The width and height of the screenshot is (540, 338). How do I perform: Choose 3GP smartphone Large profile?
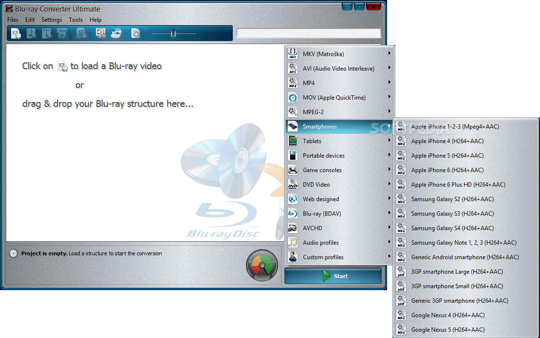(465, 272)
